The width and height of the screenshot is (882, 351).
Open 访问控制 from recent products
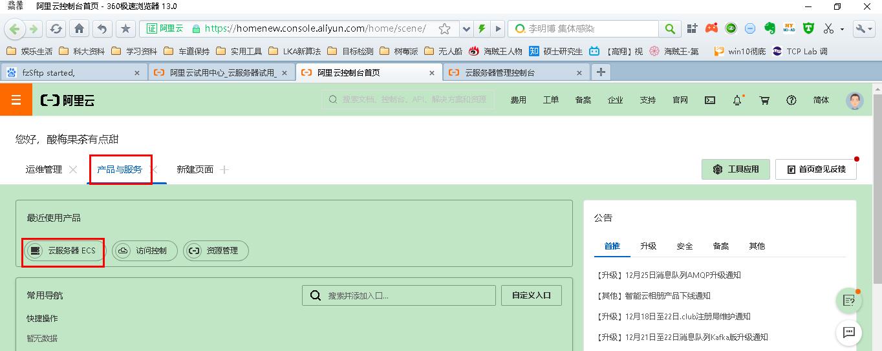tap(145, 251)
